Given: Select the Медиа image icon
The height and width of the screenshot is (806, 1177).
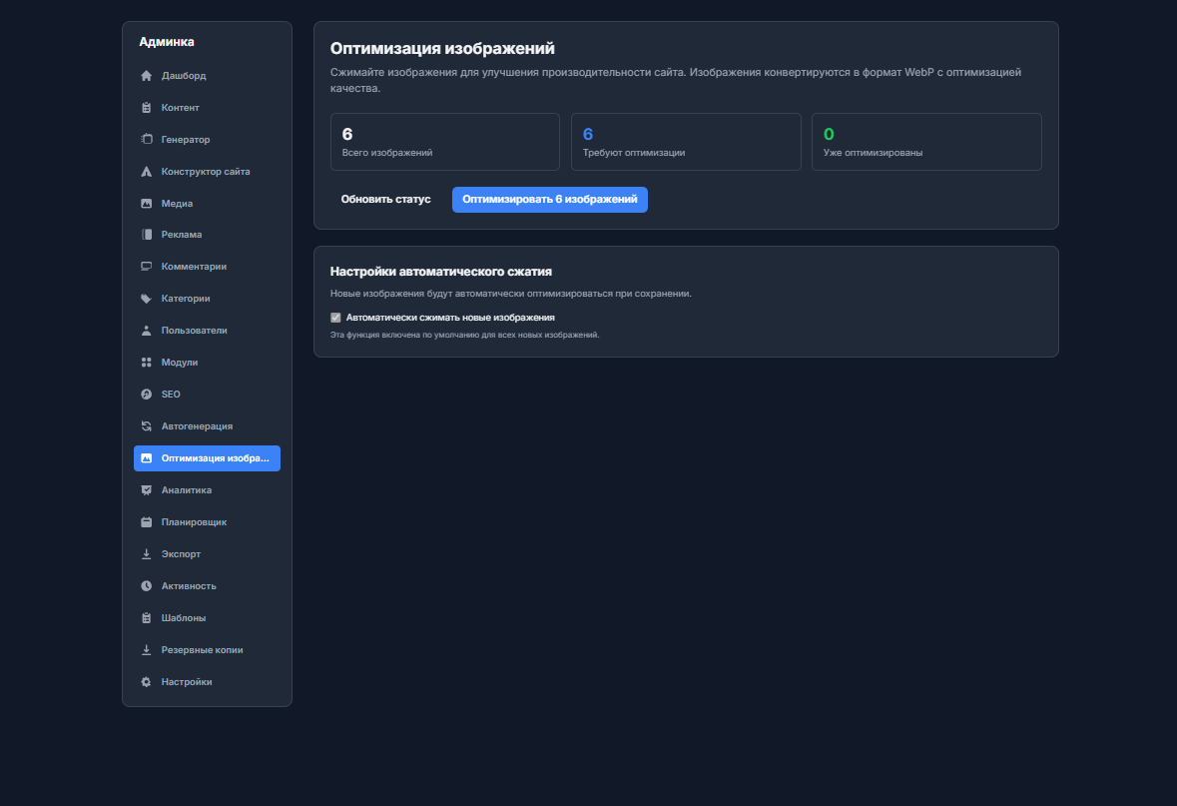Looking at the screenshot, I should click(146, 204).
